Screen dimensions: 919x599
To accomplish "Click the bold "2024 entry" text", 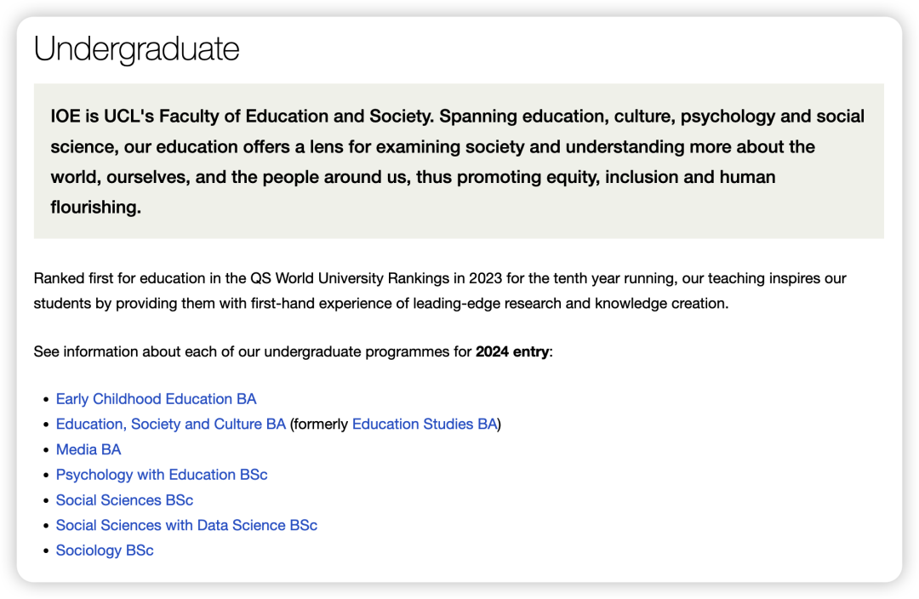I will 512,351.
